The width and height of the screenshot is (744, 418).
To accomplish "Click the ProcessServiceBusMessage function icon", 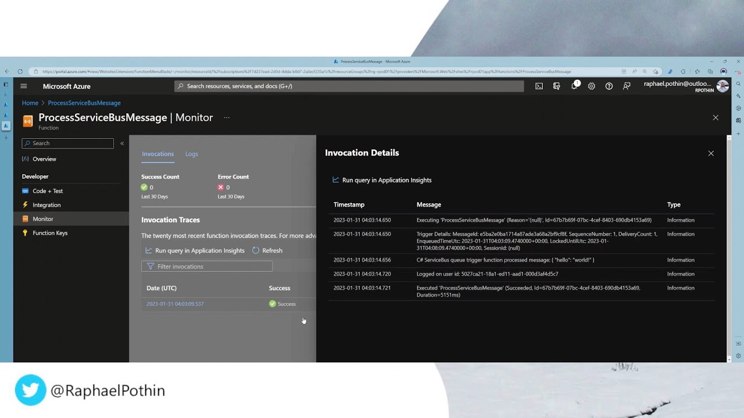I will (x=27, y=121).
